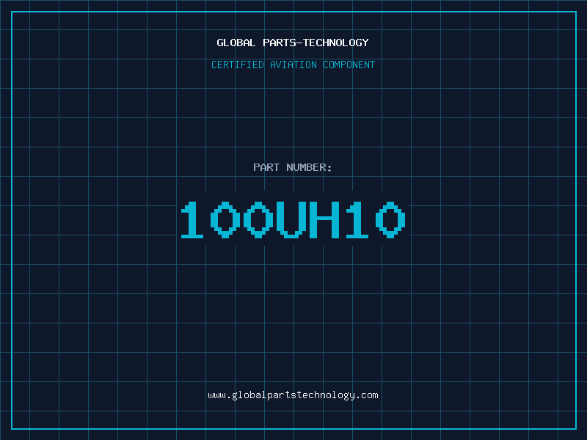This screenshot has height=440, width=587.
Task: Open the www.globalpartstechnology.com link
Action: pos(293,395)
